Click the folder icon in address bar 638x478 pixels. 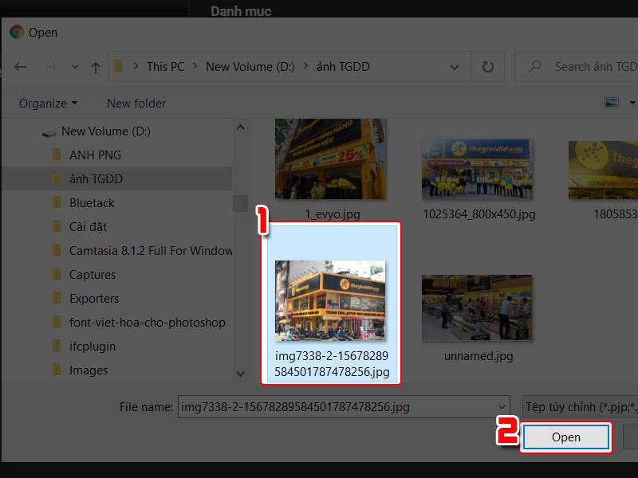click(x=118, y=66)
